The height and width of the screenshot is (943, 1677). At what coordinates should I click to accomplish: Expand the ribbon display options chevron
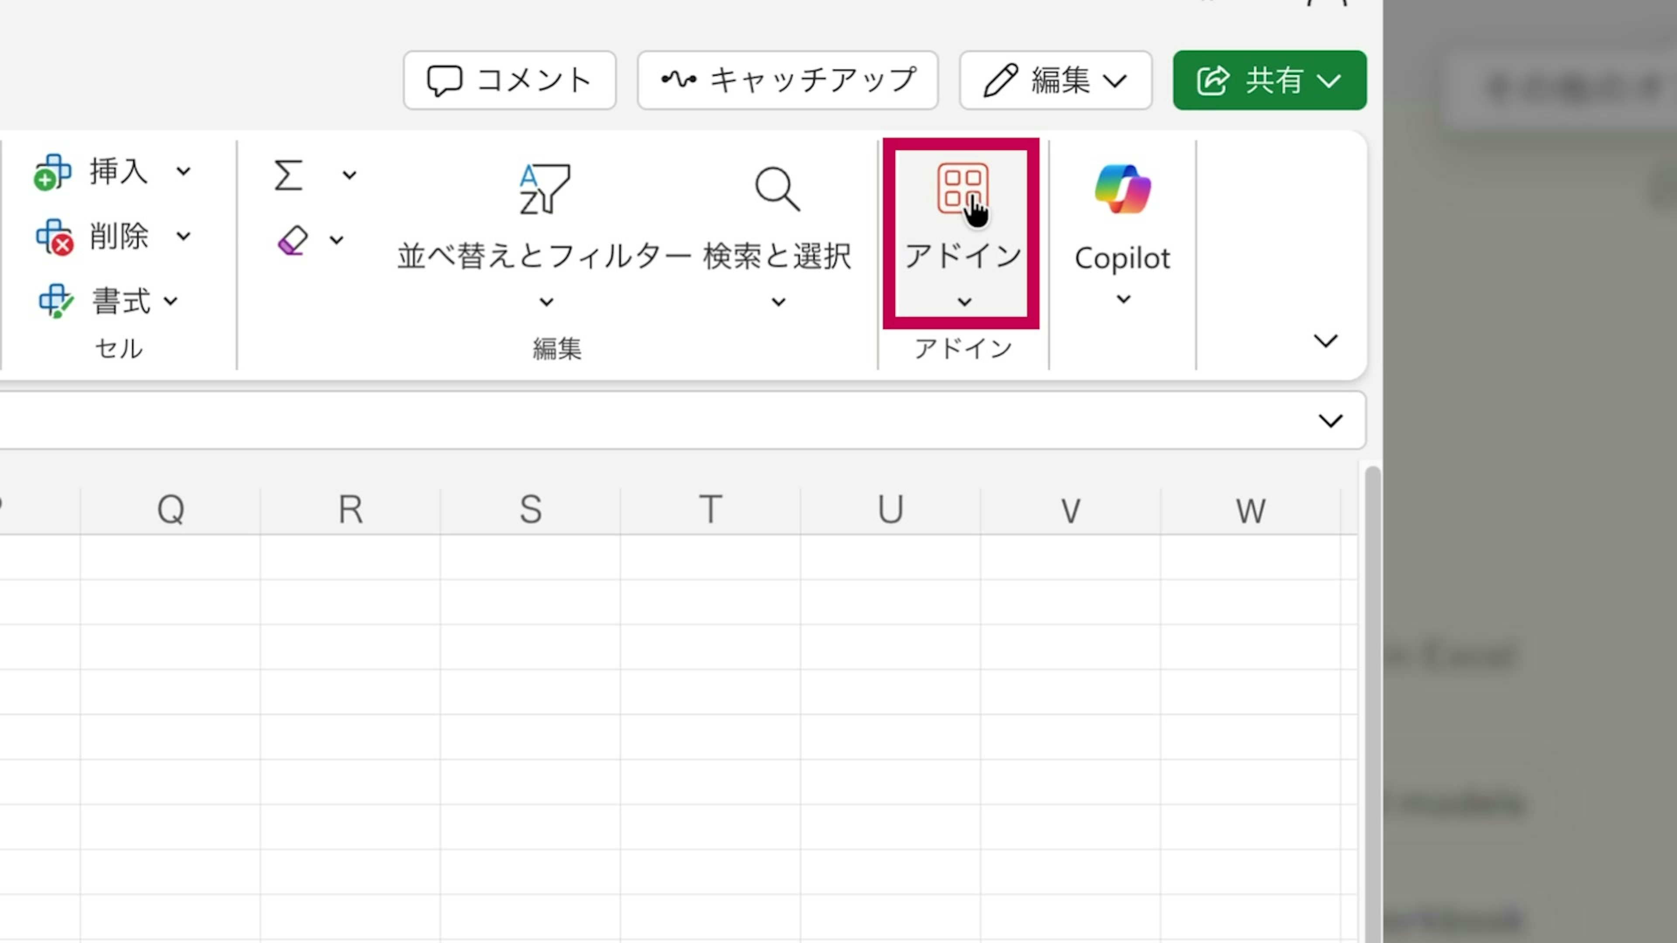pyautogui.click(x=1325, y=341)
